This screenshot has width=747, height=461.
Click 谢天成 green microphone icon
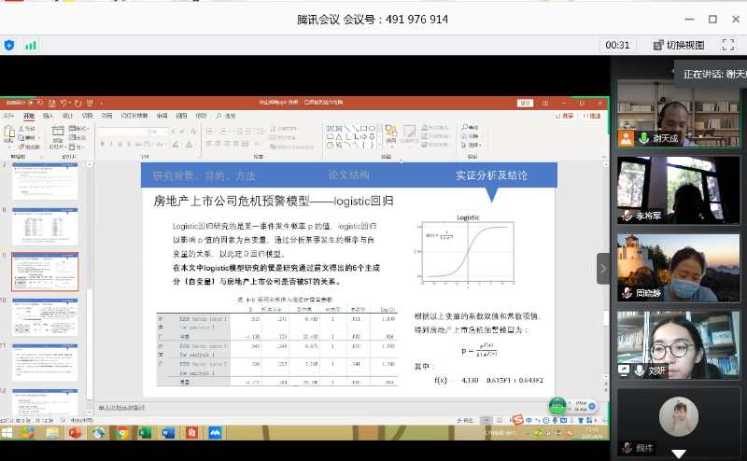tap(643, 138)
